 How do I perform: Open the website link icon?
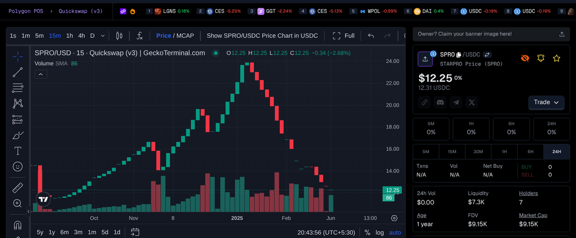(424, 103)
